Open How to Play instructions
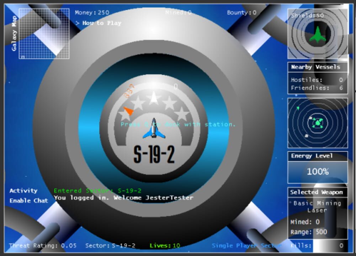The width and height of the screenshot is (356, 256). tap(101, 23)
